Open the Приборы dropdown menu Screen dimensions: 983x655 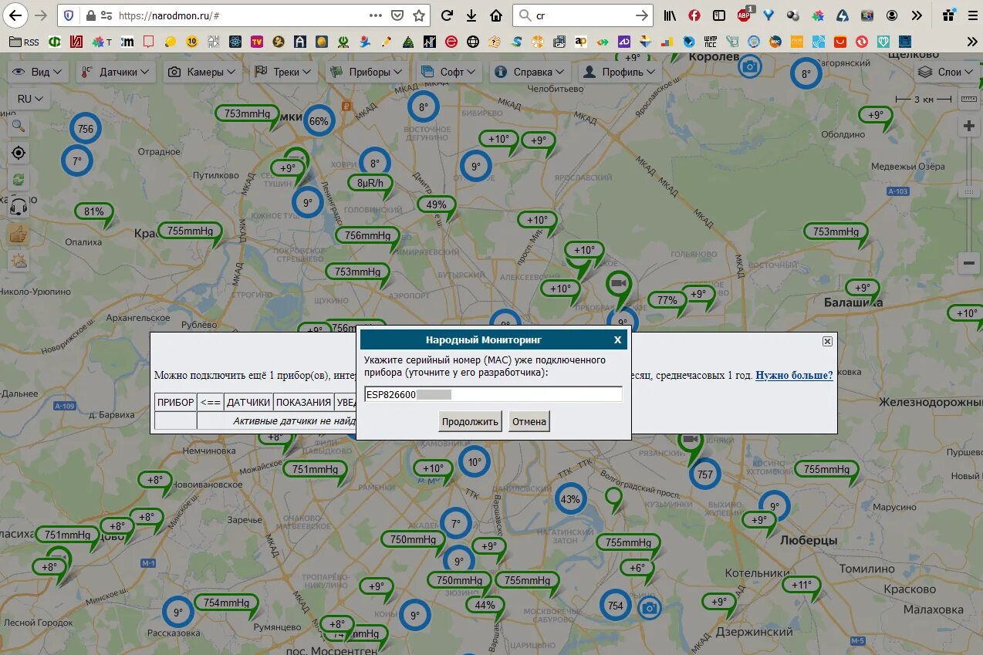click(367, 72)
